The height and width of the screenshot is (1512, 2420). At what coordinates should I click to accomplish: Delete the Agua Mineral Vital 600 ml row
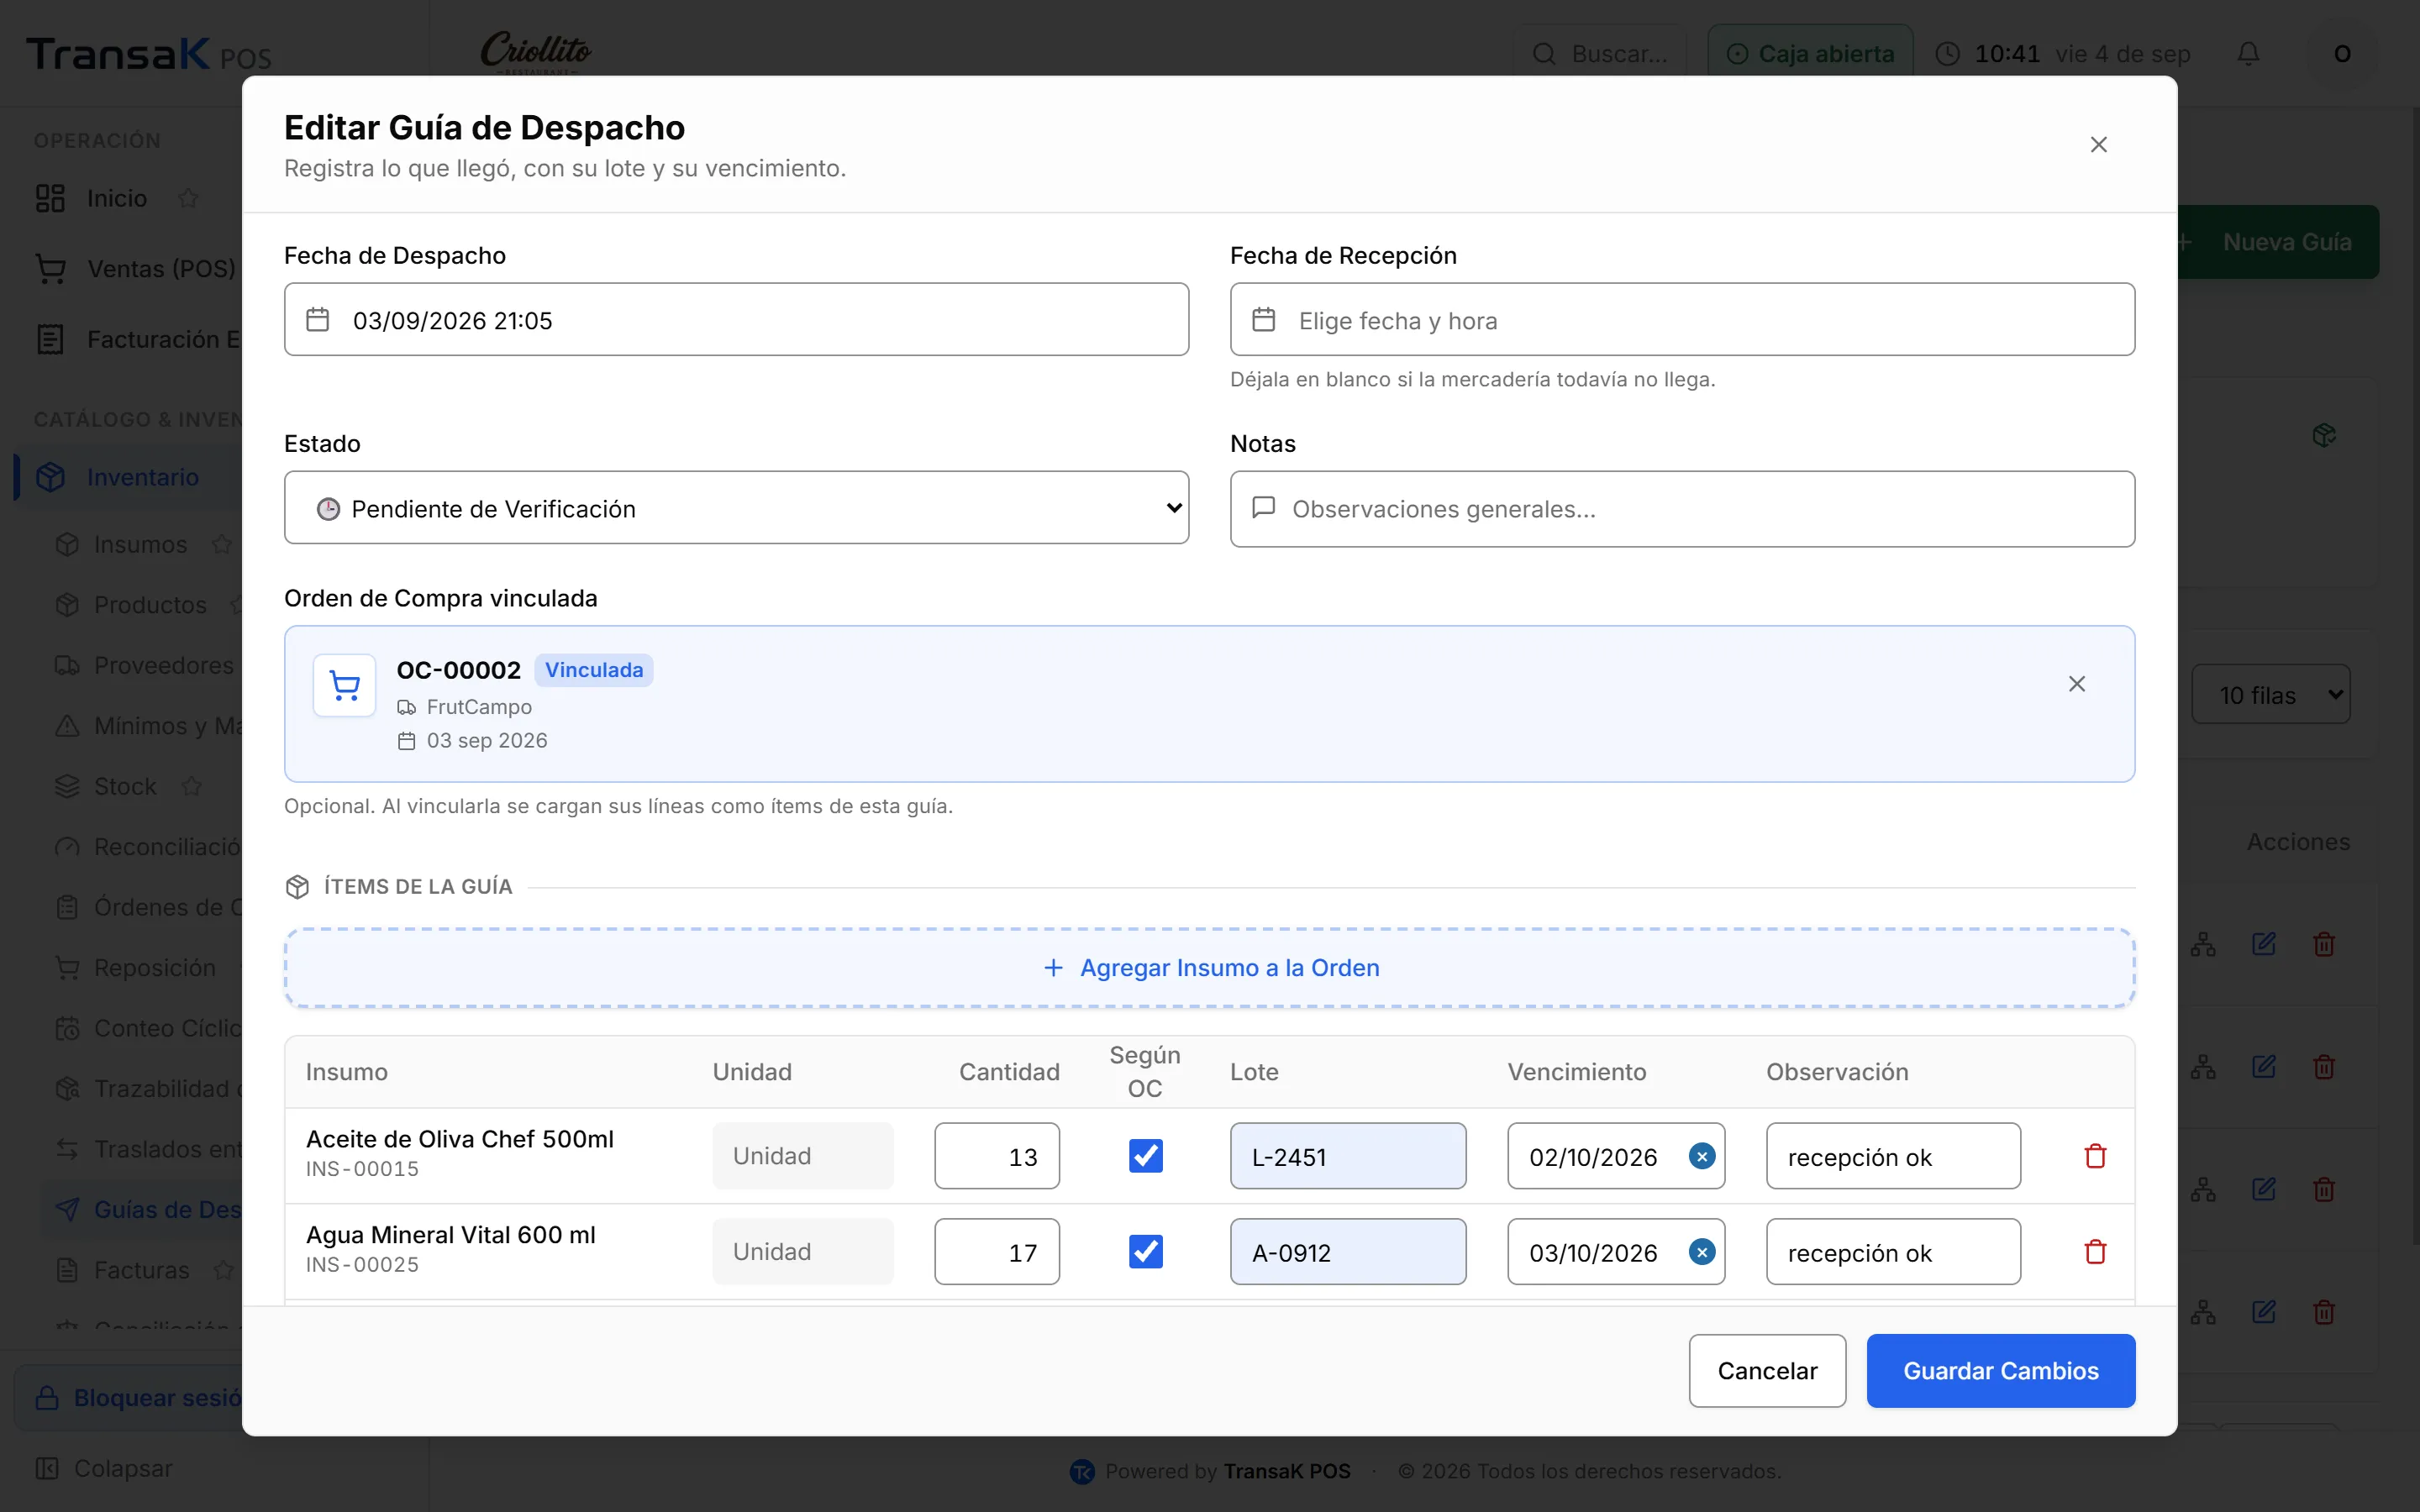click(x=2095, y=1252)
